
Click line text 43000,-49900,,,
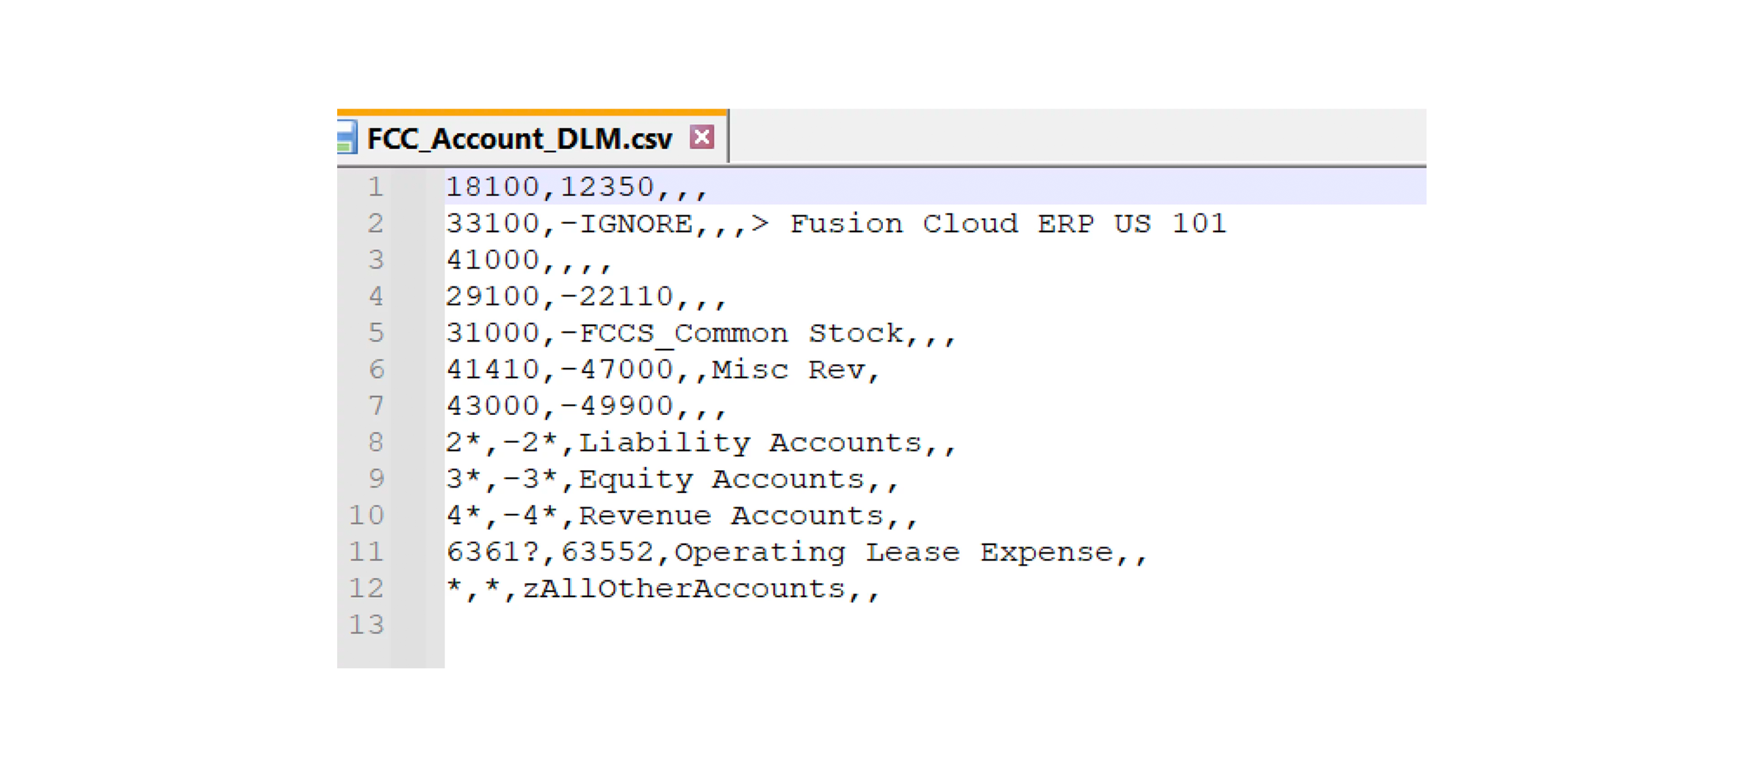click(x=586, y=406)
